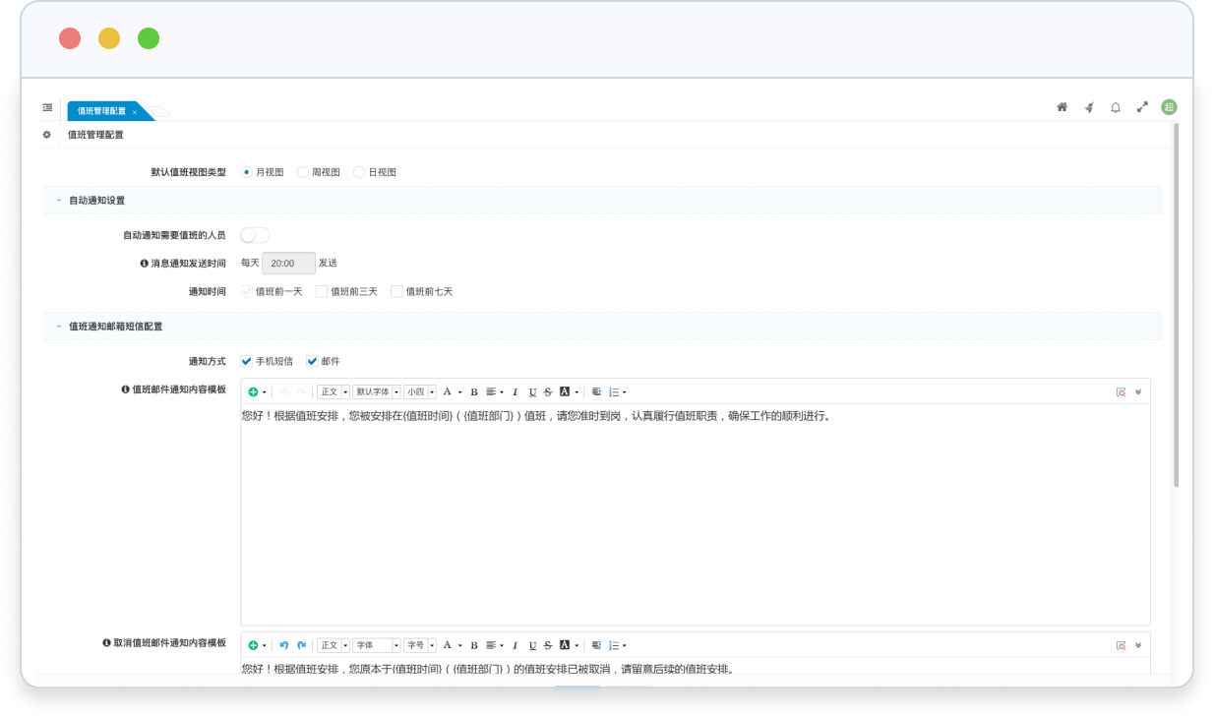Uncheck the 手机短信 checkbox

[x=247, y=361]
